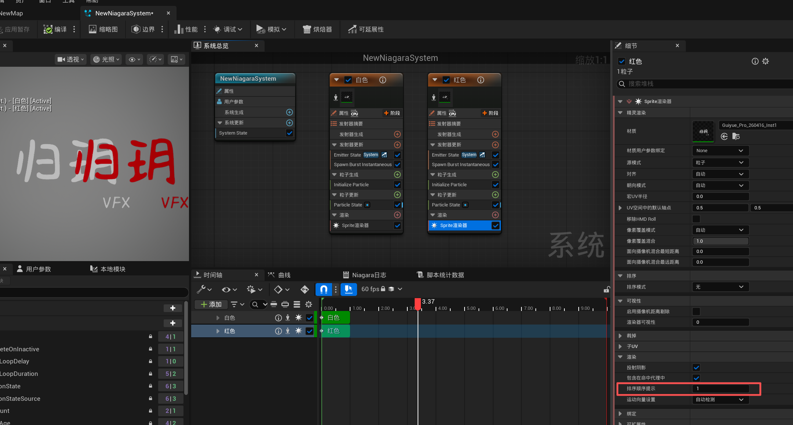Click 阶段 button on 红色 emitter
Viewport: 793px width, 425px height.
(490, 113)
